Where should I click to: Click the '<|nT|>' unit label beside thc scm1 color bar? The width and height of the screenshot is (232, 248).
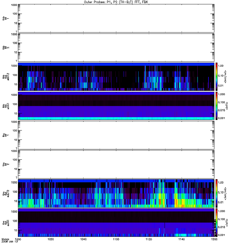(x=227, y=223)
